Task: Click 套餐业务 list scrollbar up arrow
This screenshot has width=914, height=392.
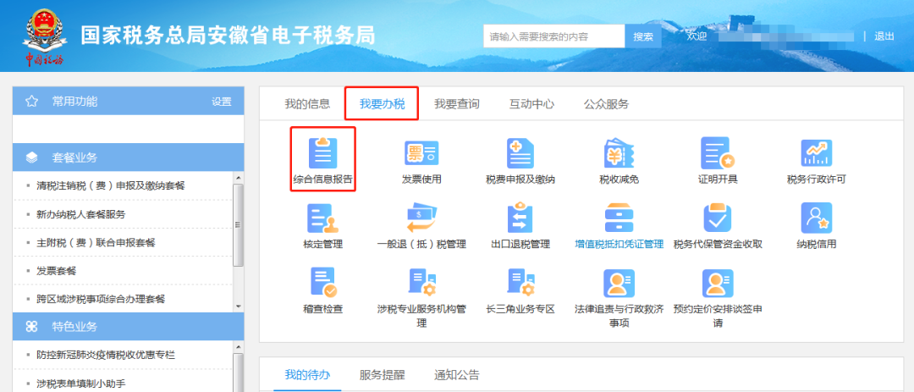Action: click(238, 177)
